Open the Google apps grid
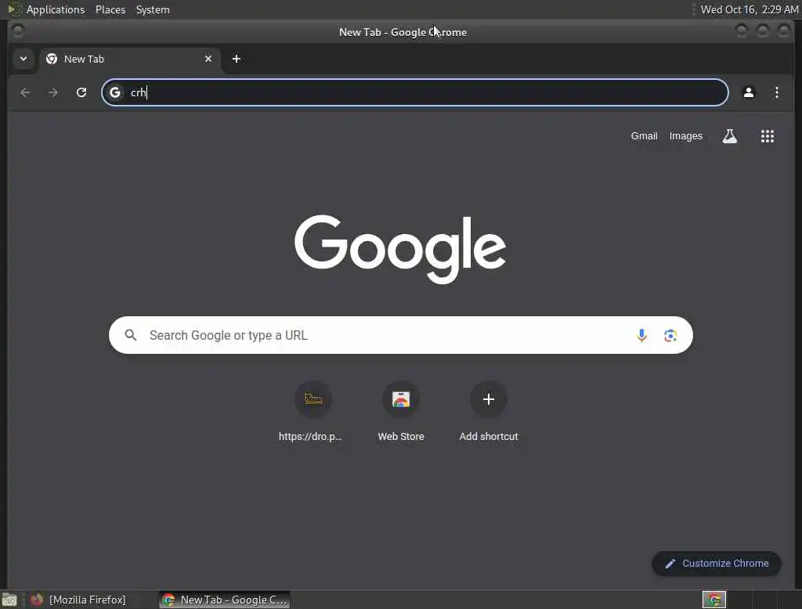 pos(768,136)
